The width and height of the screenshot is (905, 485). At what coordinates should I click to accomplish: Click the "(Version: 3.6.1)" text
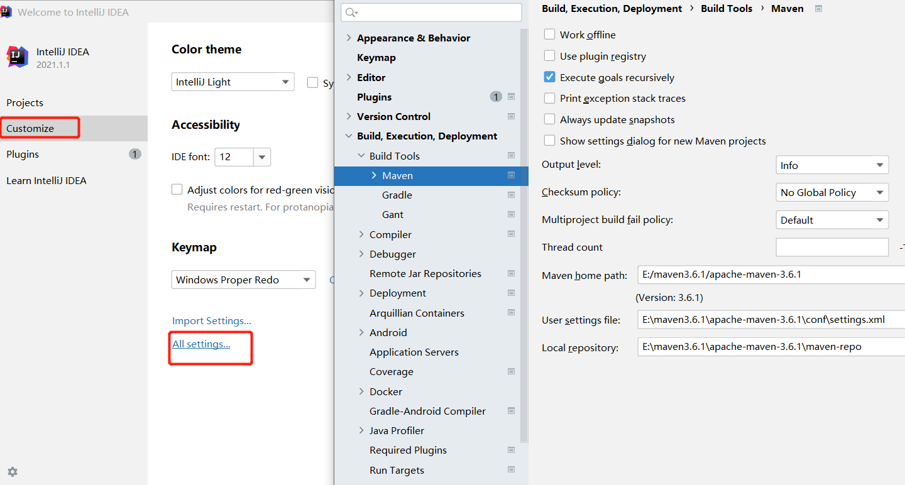pyautogui.click(x=669, y=297)
